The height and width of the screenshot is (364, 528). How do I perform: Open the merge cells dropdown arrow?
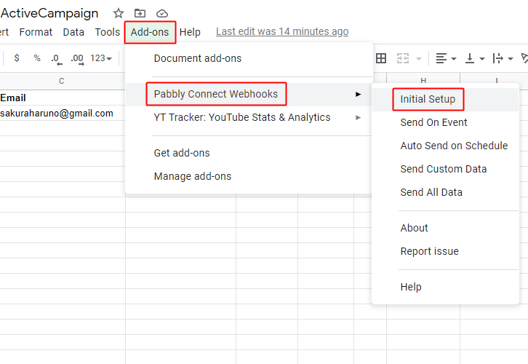(419, 59)
